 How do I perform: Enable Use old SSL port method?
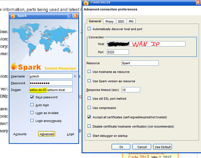[89, 98]
